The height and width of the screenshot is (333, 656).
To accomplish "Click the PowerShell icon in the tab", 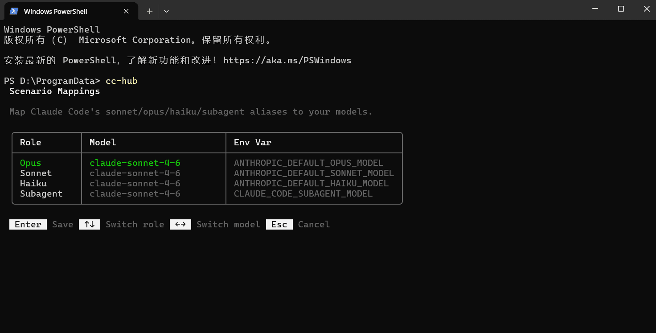I will point(14,11).
